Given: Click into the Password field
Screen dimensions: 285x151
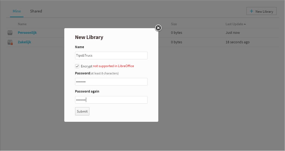Looking at the screenshot, I should point(111,82).
